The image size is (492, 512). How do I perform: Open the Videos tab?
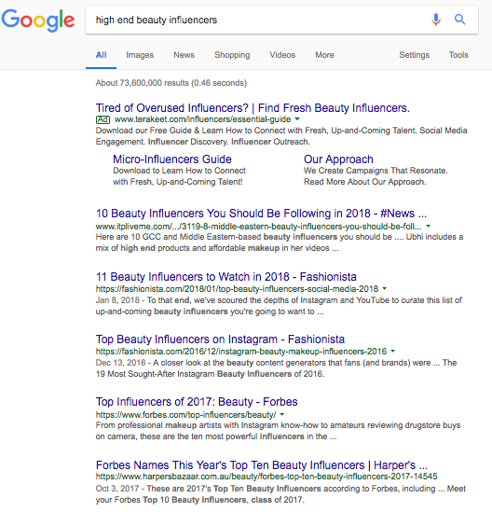[x=282, y=55]
